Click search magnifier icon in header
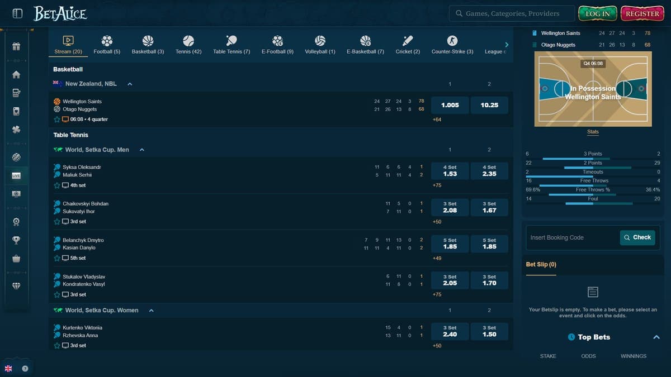The width and height of the screenshot is (671, 377). (459, 13)
